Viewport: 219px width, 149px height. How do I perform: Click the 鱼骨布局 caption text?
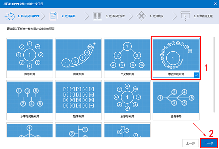176,116
